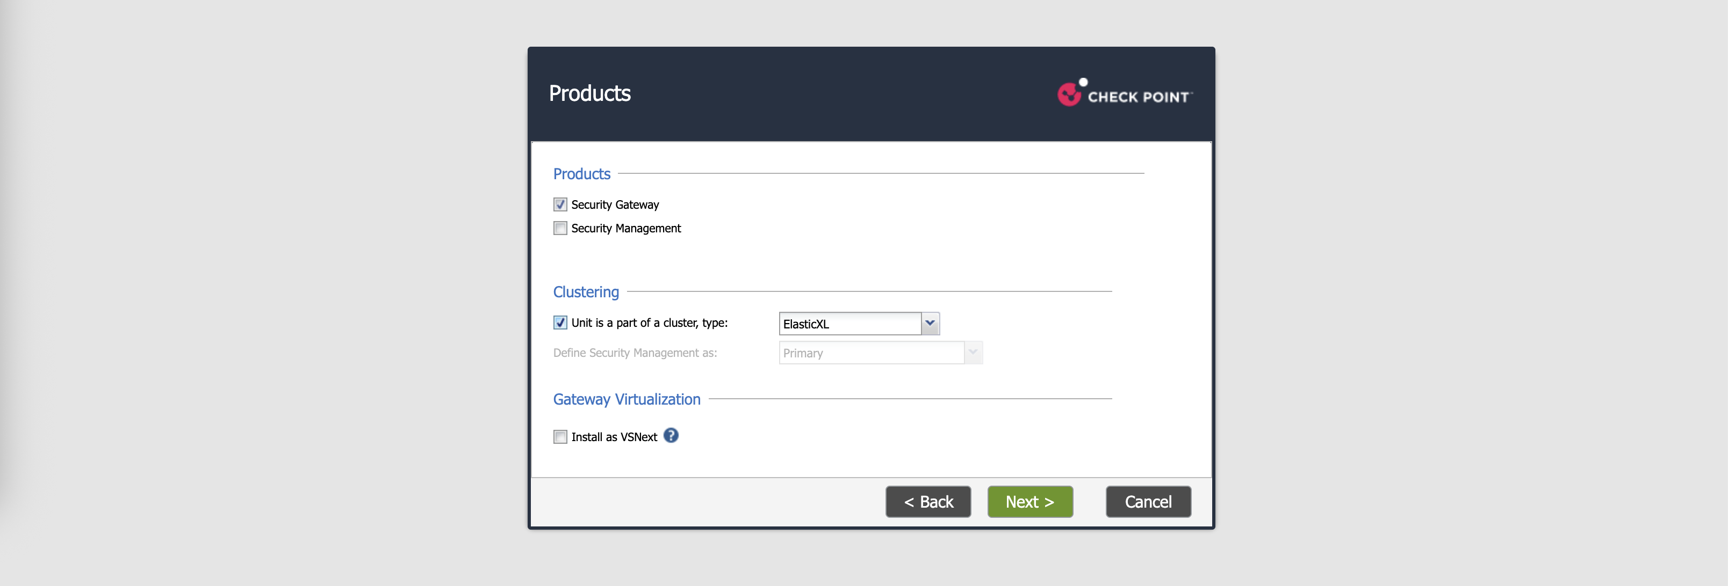Viewport: 1728px width, 586px height.
Task: Uncheck the Security Gateway checkbox
Action: (560, 204)
